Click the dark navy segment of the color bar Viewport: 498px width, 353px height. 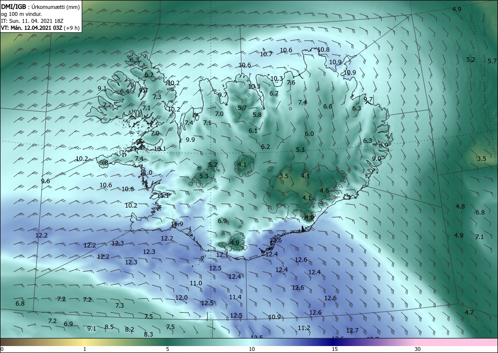click(x=332, y=342)
